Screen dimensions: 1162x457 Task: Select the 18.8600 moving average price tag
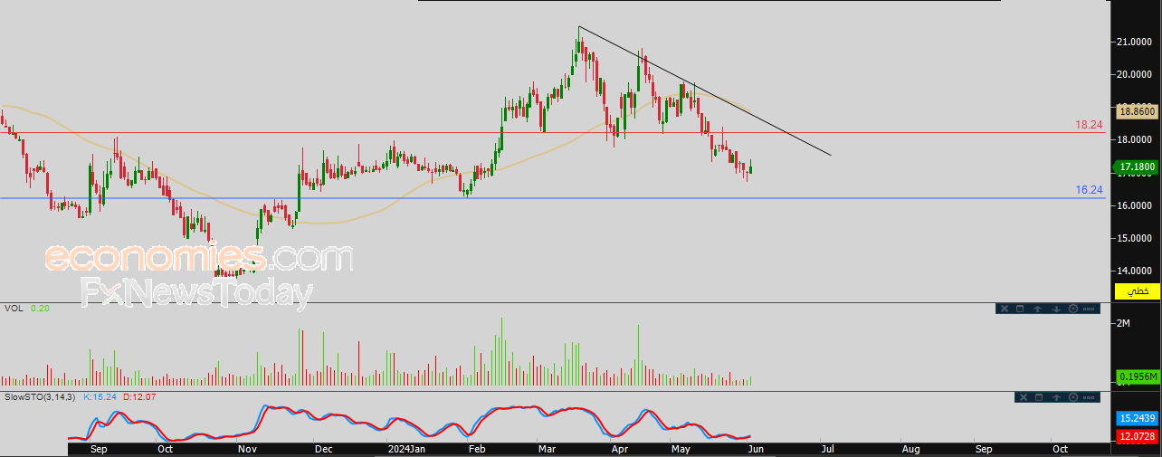(1138, 112)
